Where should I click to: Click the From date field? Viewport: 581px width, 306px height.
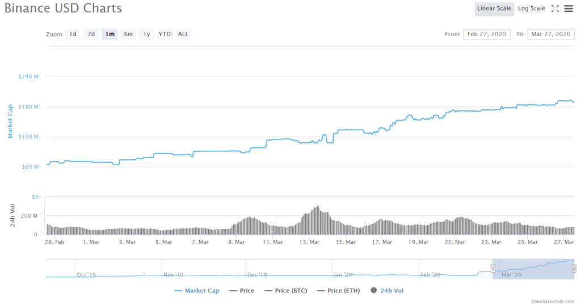(x=486, y=34)
